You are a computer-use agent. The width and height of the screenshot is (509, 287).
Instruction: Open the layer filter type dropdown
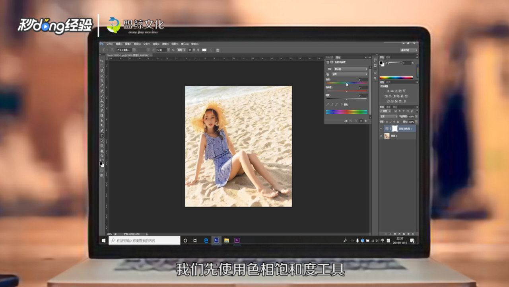(385, 111)
